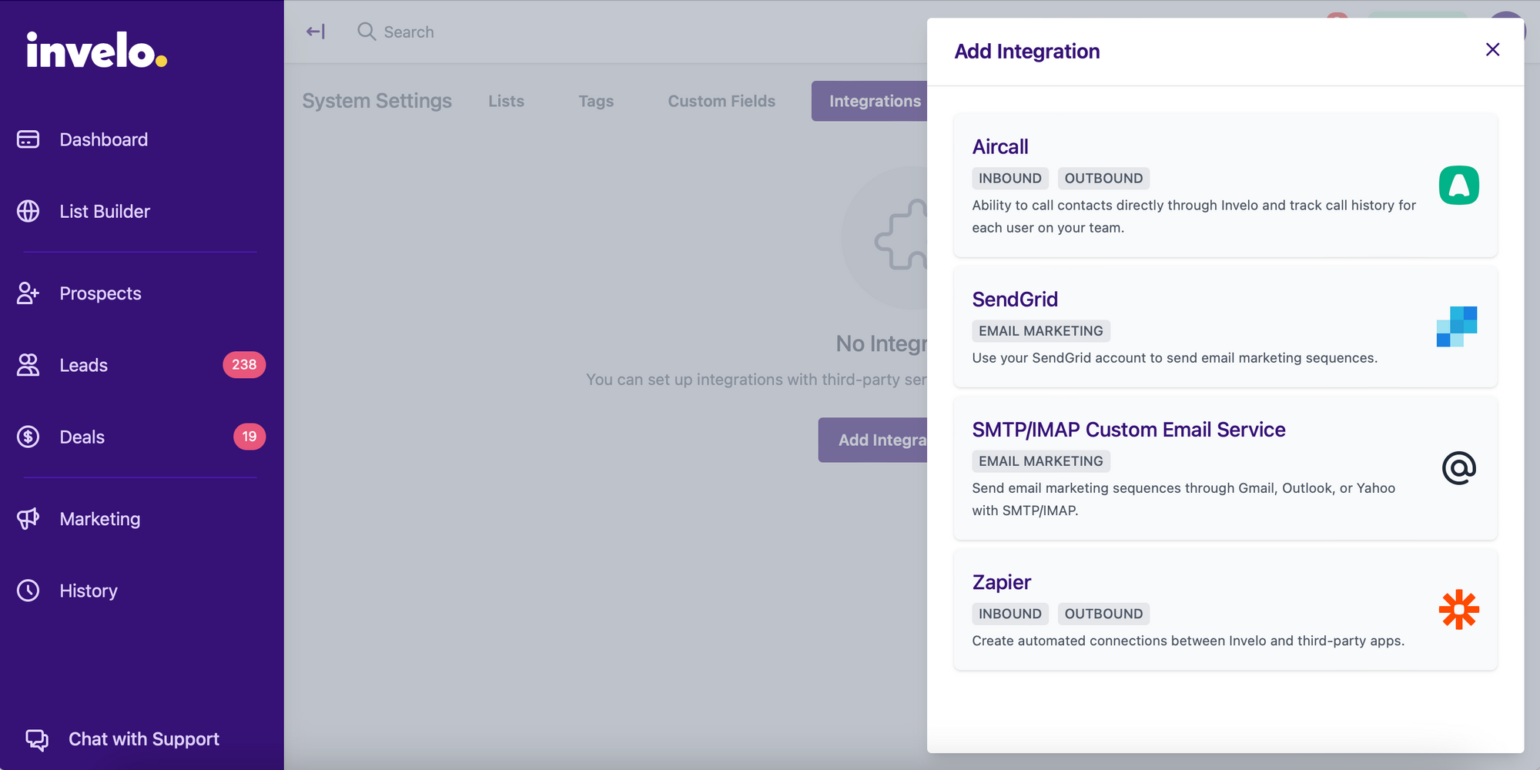Click the puzzle piece placeholder icon

(901, 236)
